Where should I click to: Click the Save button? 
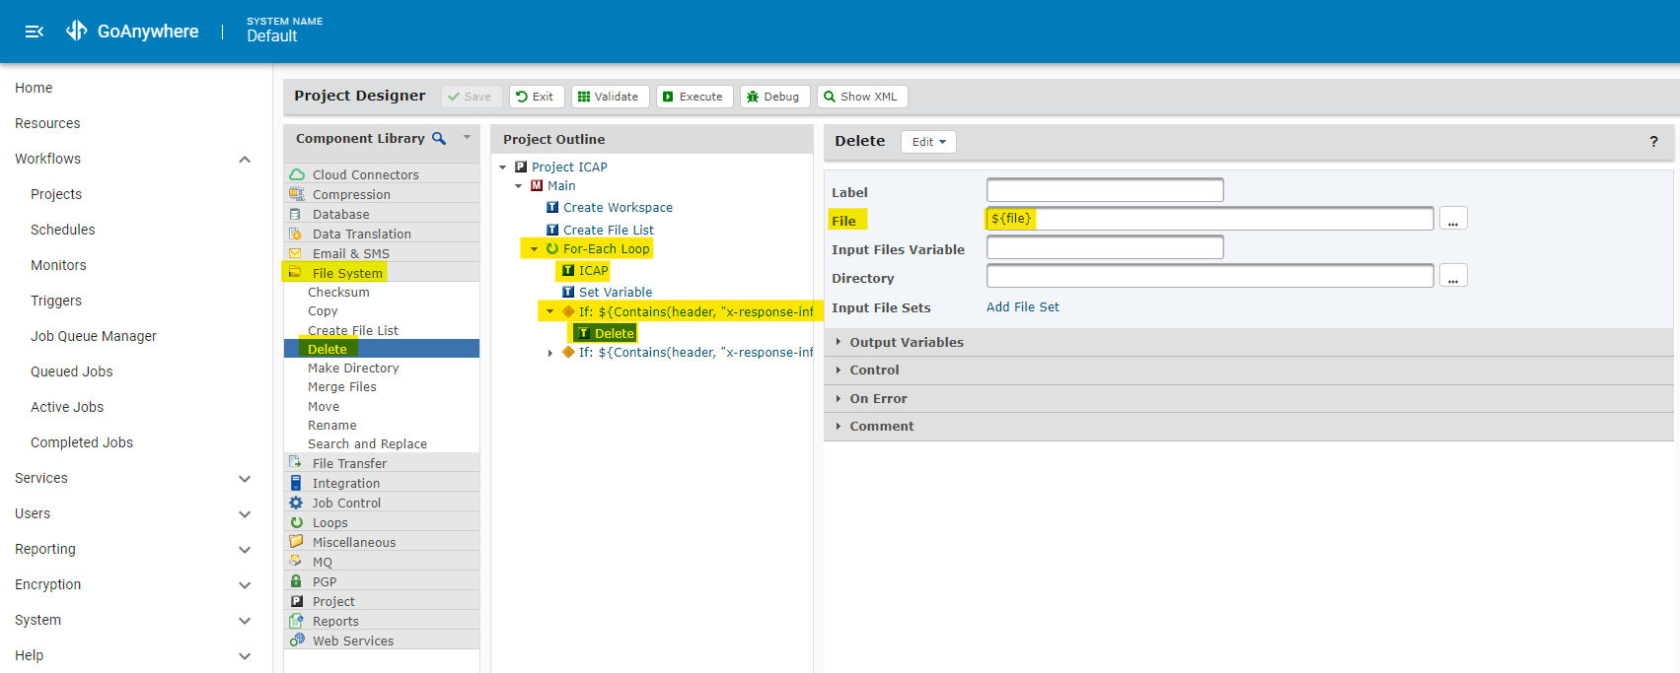pyautogui.click(x=472, y=97)
